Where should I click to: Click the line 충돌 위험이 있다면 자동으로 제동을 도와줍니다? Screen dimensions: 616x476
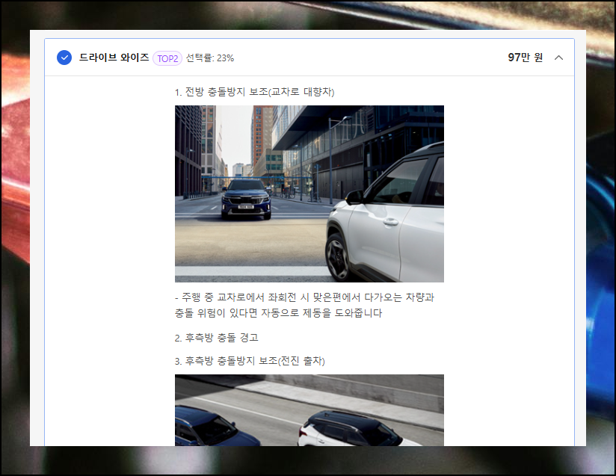[x=278, y=313]
